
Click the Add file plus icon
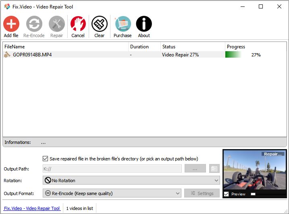[x=11, y=24]
